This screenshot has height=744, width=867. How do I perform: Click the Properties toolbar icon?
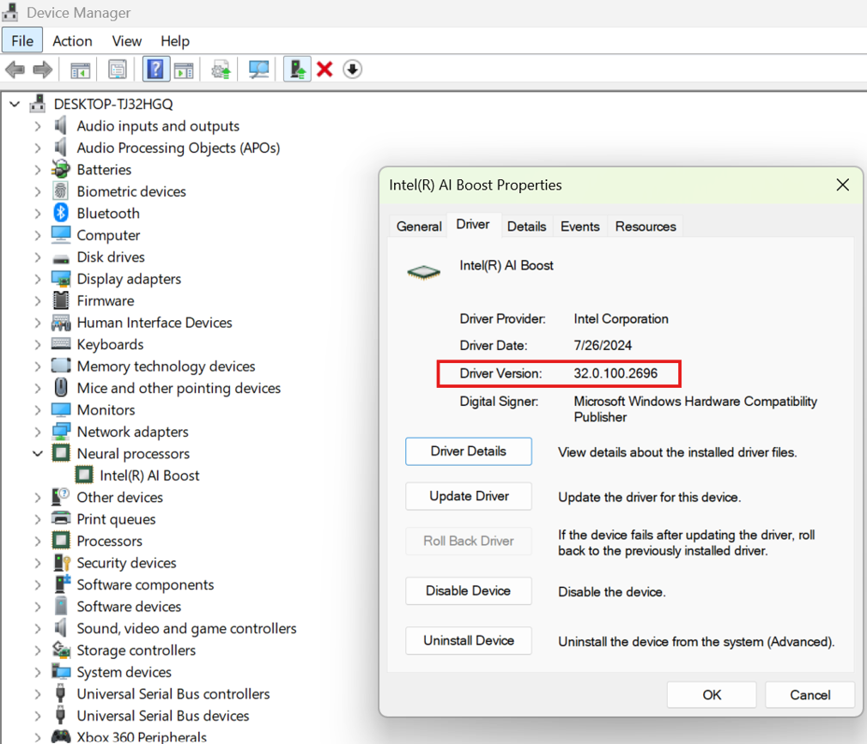coord(118,70)
